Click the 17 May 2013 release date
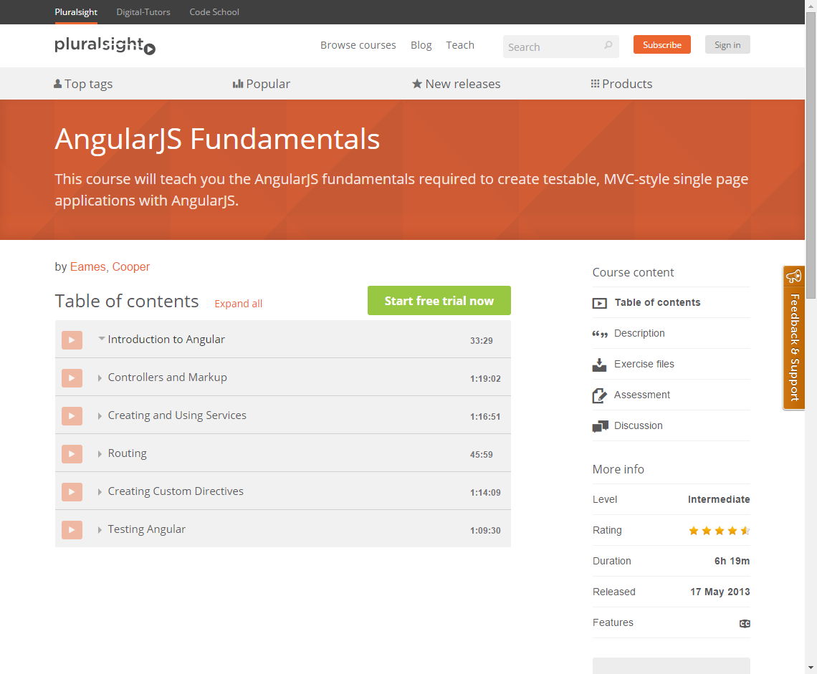This screenshot has width=817, height=674. point(720,592)
